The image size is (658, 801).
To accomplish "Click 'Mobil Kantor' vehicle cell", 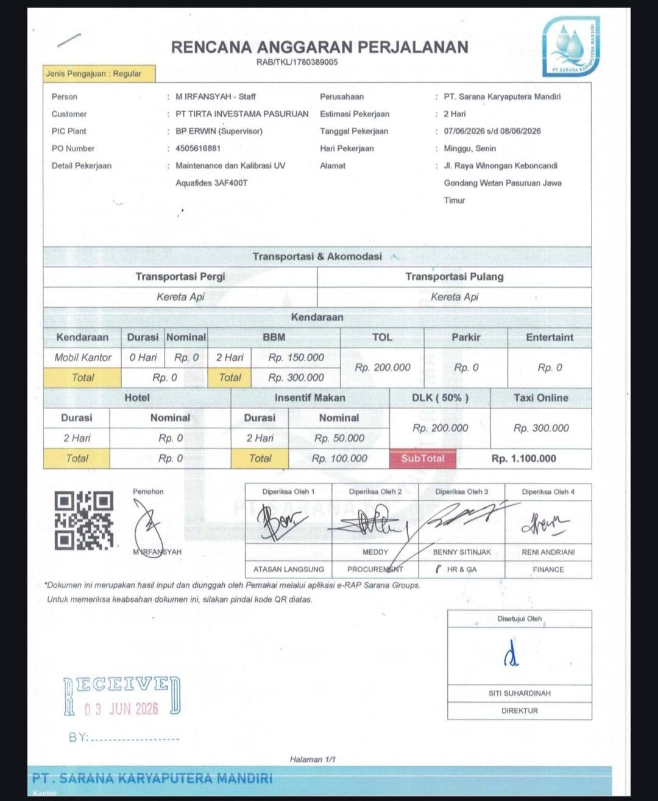I will coord(83,358).
